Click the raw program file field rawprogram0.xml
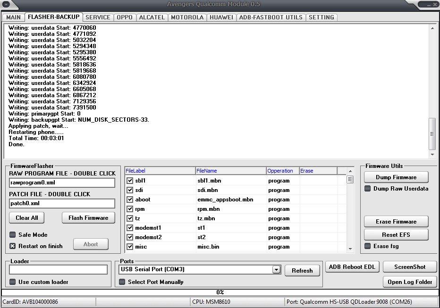The image size is (440, 308). click(x=62, y=183)
